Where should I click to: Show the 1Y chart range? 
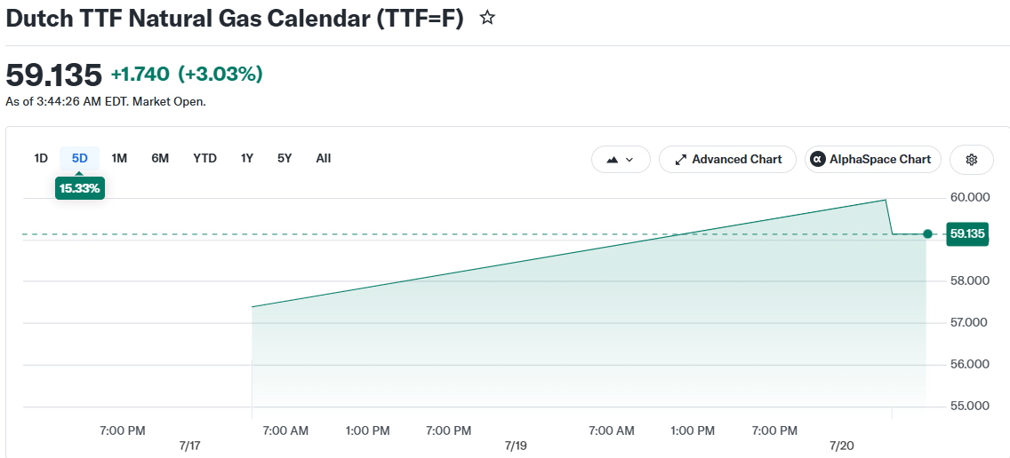(x=247, y=158)
